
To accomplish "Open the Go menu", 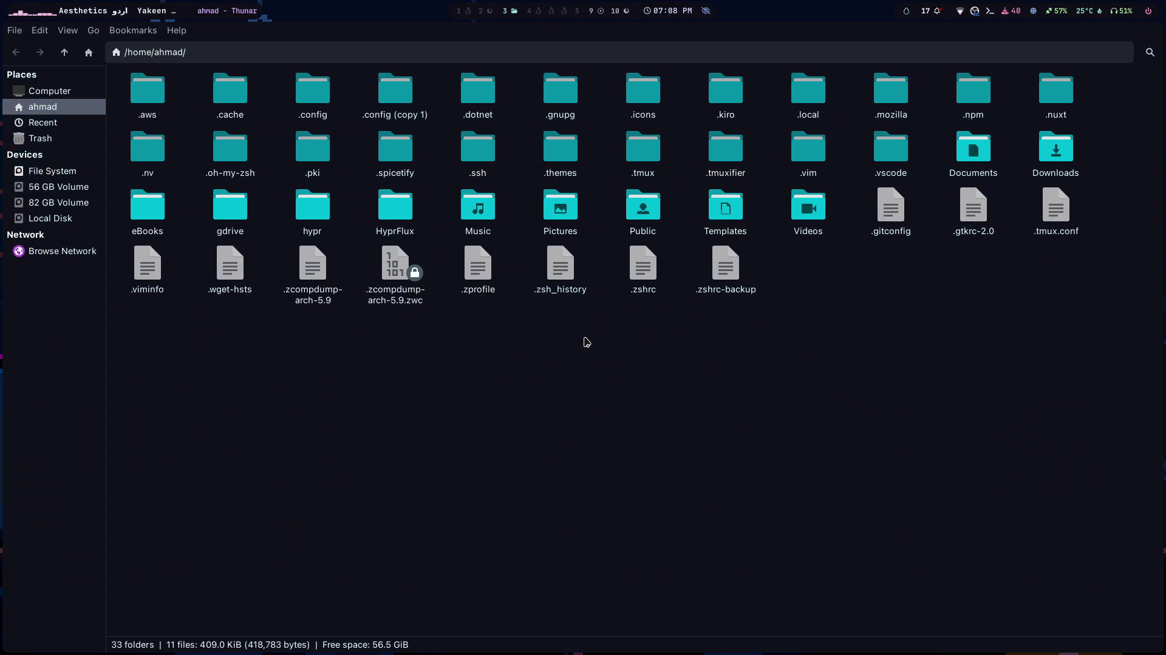I will (x=93, y=30).
